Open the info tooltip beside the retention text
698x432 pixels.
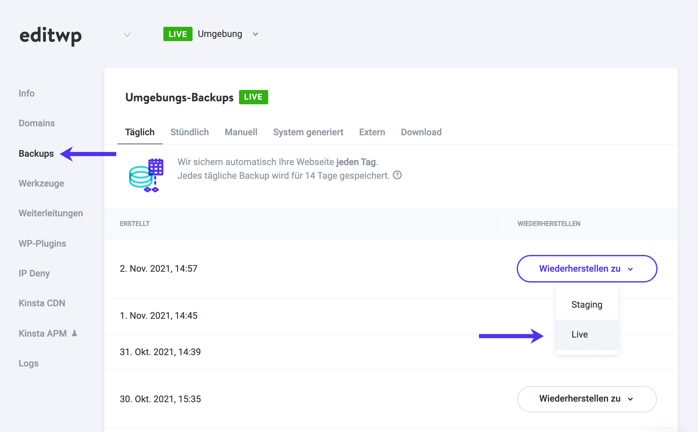click(398, 175)
